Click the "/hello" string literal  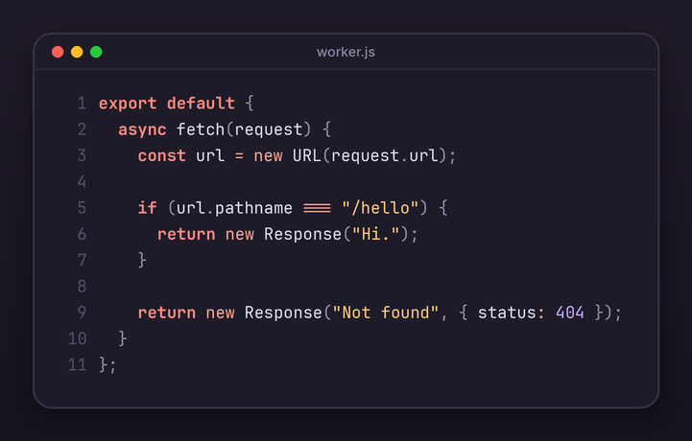pyautogui.click(x=380, y=207)
